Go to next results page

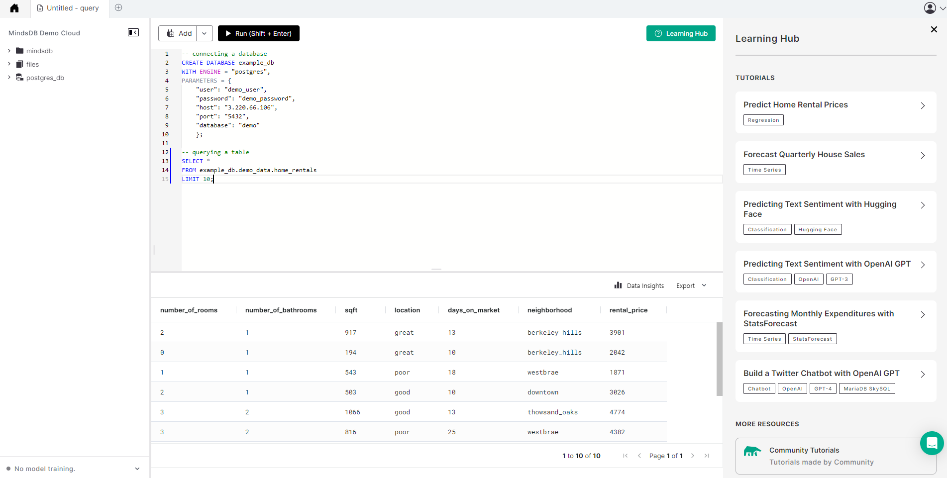coord(692,456)
